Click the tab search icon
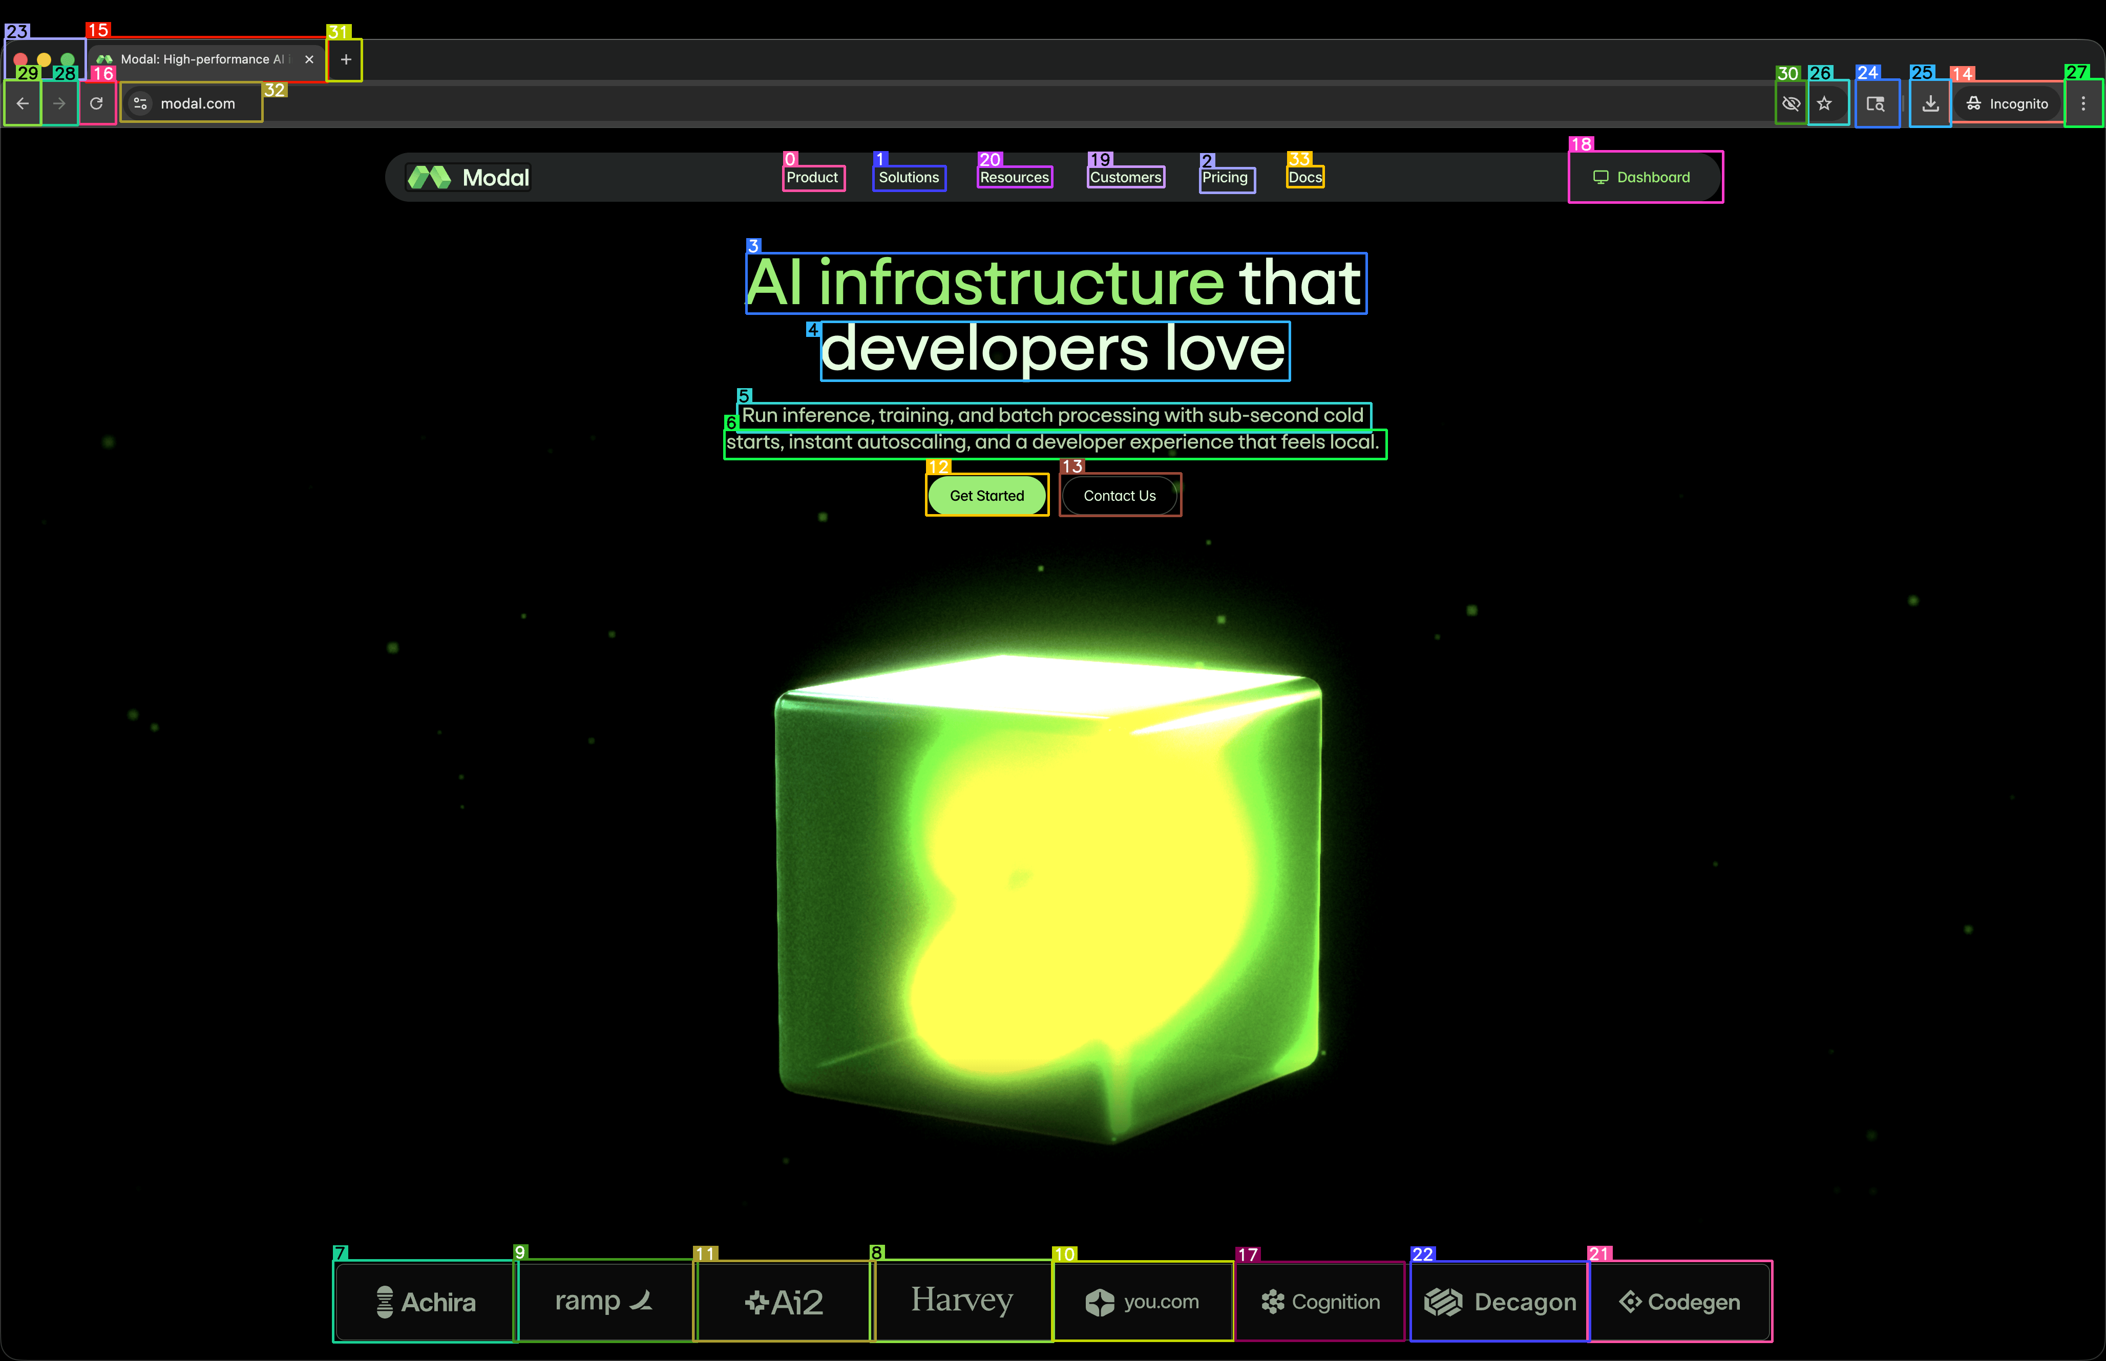 click(1876, 103)
